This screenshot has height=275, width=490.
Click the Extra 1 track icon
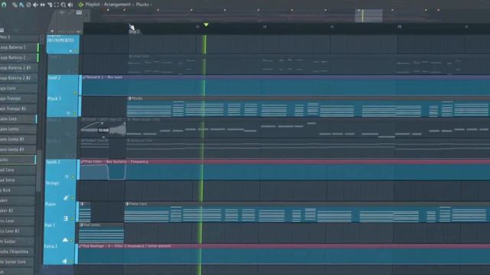(64, 261)
